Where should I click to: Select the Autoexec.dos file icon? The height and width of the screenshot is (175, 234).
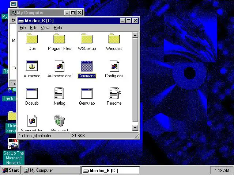(x=59, y=66)
